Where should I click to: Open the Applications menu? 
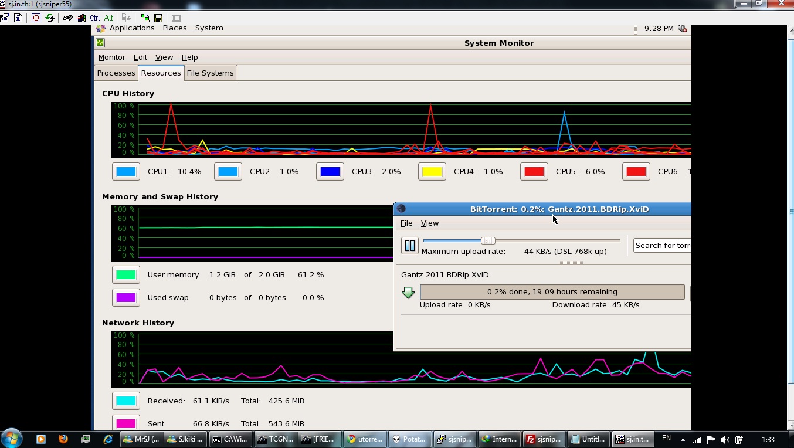click(131, 28)
